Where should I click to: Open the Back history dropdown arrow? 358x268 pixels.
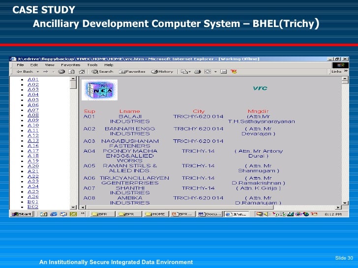tap(38, 72)
